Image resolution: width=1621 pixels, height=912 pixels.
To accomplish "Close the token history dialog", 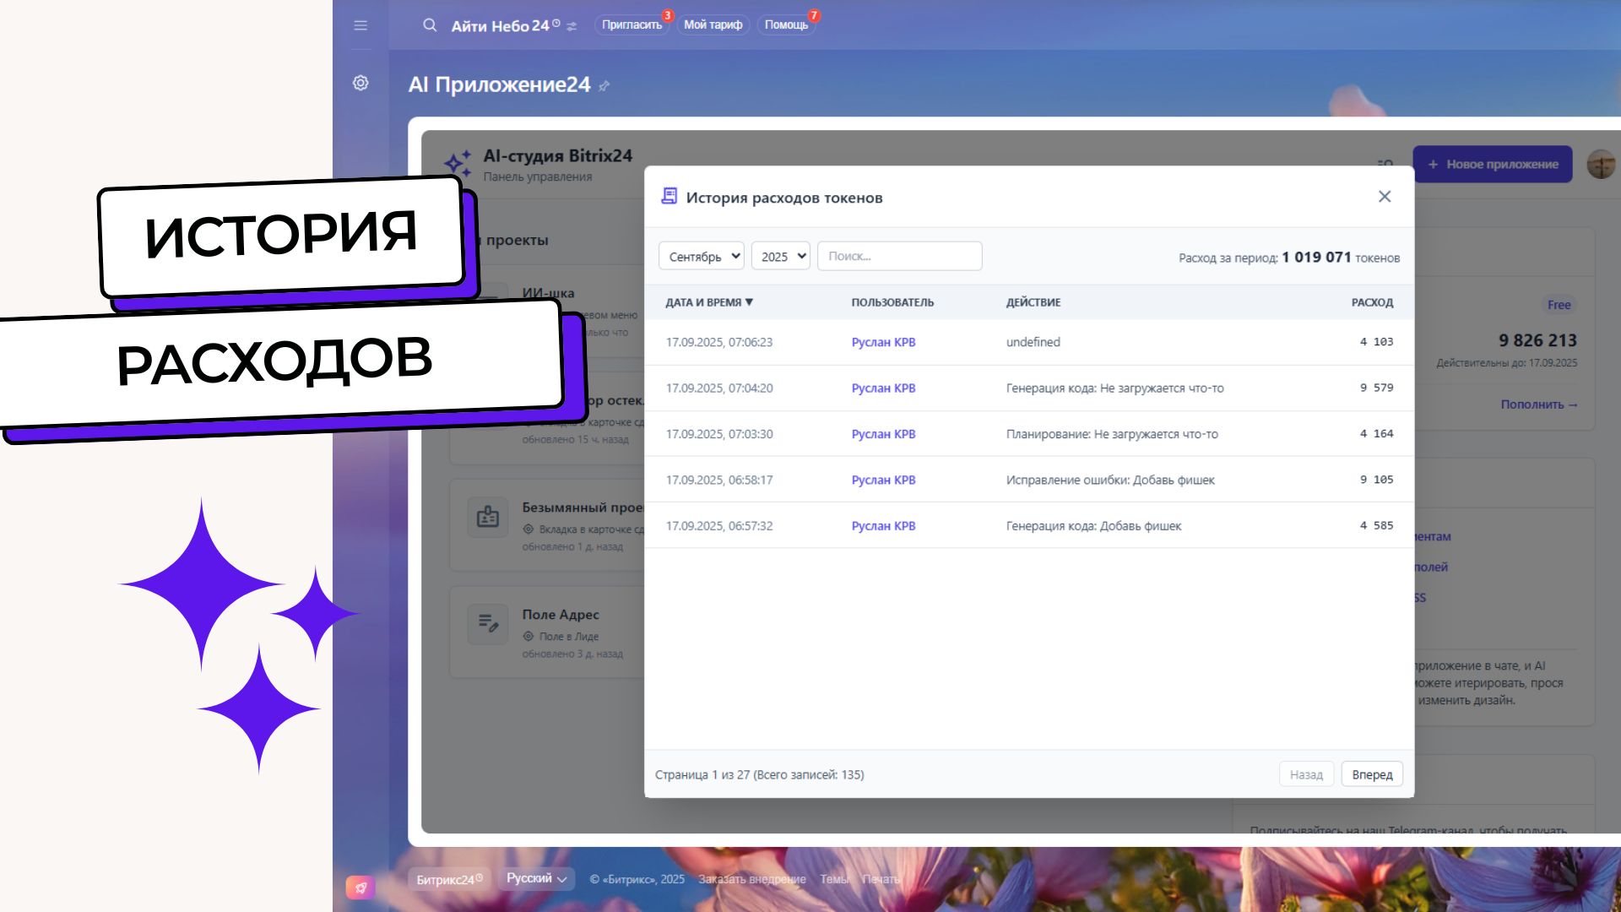I will point(1385,197).
